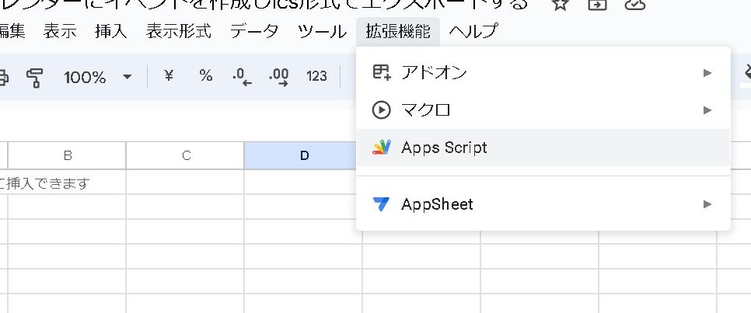This screenshot has height=313, width=751.
Task: Decrease decimal places
Action: pyautogui.click(x=243, y=76)
